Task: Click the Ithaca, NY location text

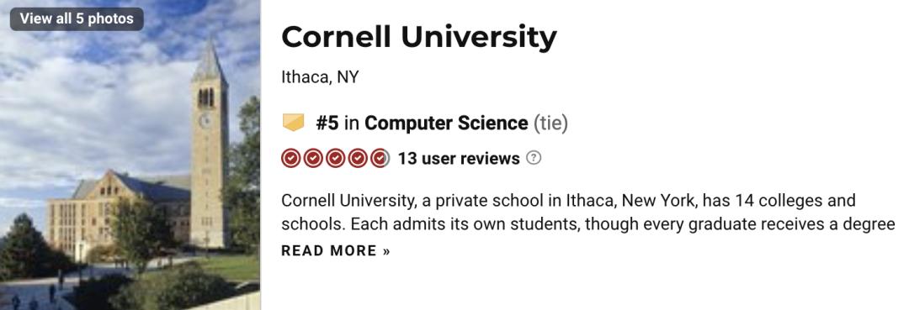Action: point(320,77)
